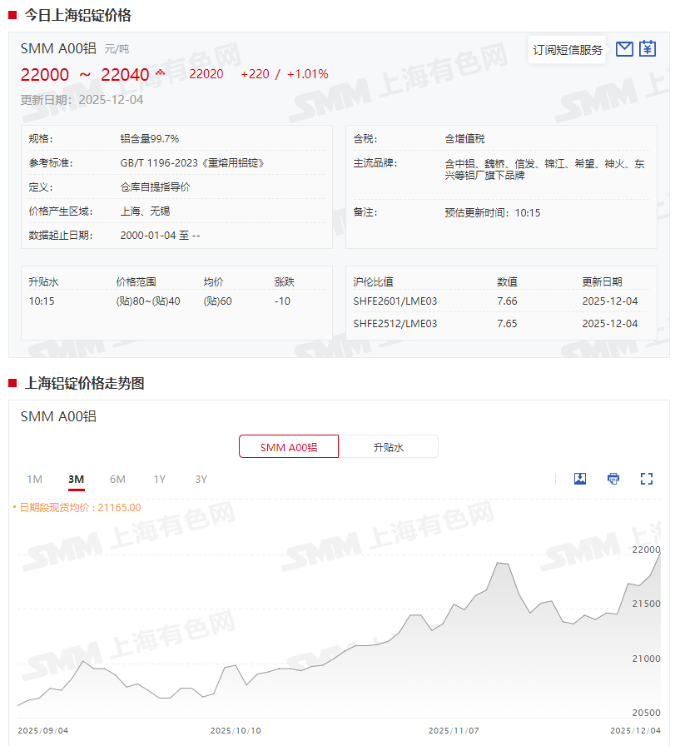675x746 pixels.
Task: Select the SMM A00铝 chart tab
Action: (289, 447)
